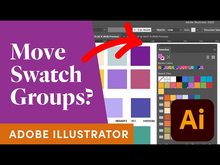Select the None swatch with the red slash

(x=161, y=79)
